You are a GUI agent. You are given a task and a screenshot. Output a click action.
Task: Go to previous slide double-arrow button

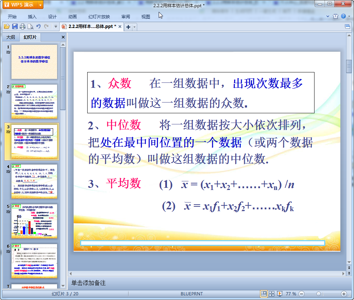pyautogui.click(x=349, y=267)
